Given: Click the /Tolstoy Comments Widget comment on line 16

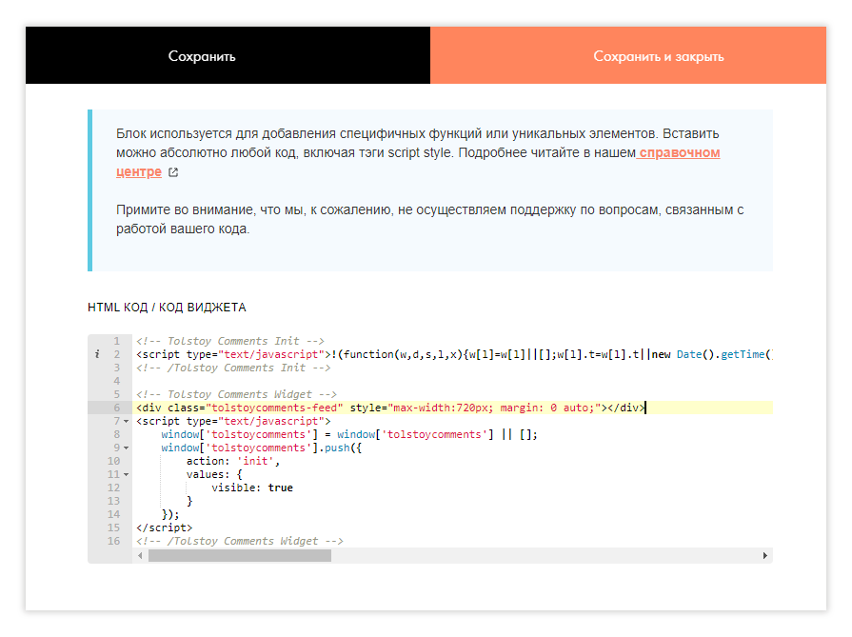Looking at the screenshot, I should [x=240, y=542].
